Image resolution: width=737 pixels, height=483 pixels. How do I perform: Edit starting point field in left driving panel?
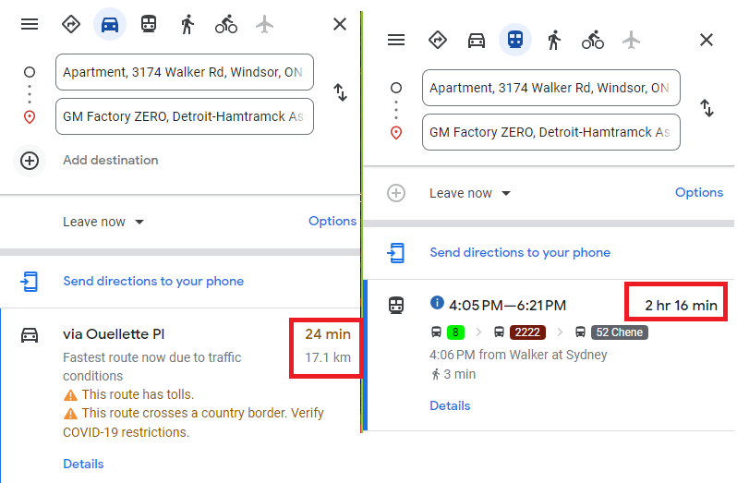pyautogui.click(x=185, y=72)
